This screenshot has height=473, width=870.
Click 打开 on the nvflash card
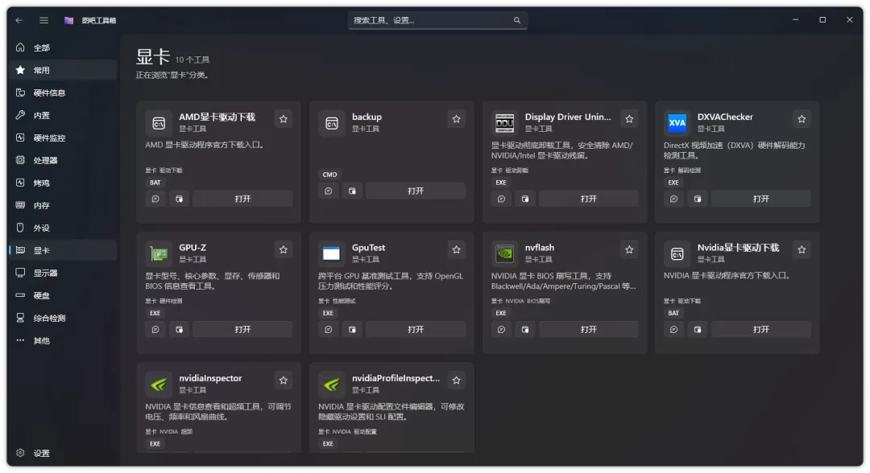589,330
